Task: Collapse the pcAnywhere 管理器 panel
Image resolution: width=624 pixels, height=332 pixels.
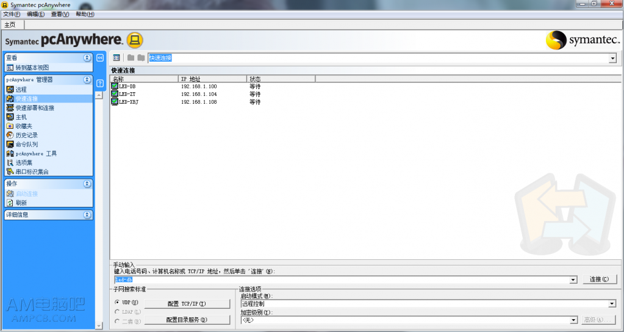Action: (x=87, y=79)
